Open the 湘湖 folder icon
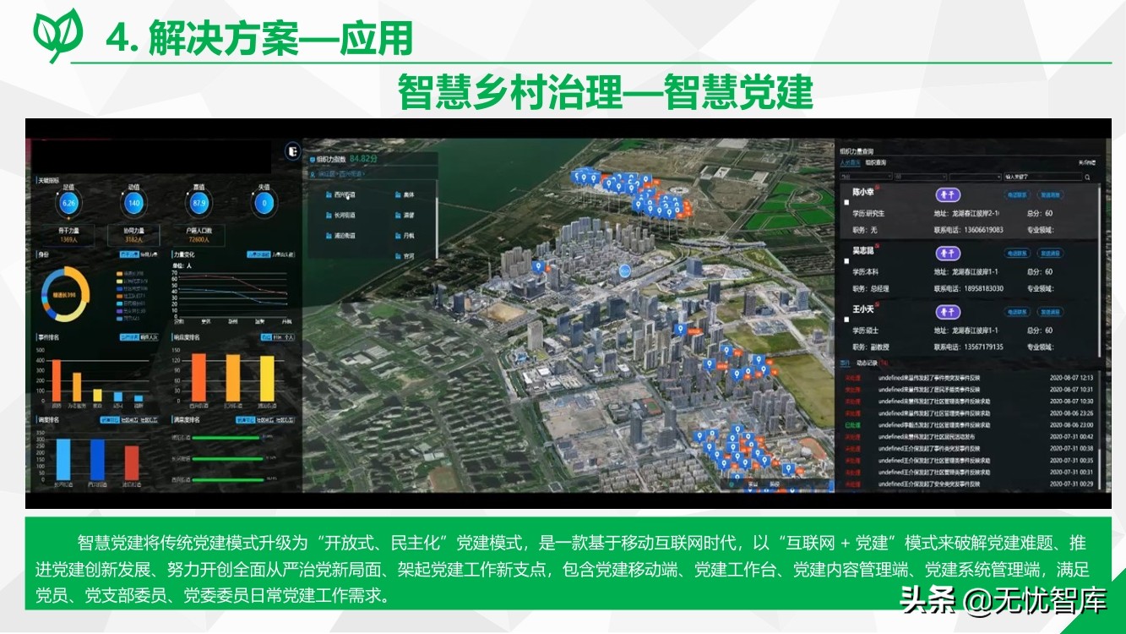 point(398,215)
